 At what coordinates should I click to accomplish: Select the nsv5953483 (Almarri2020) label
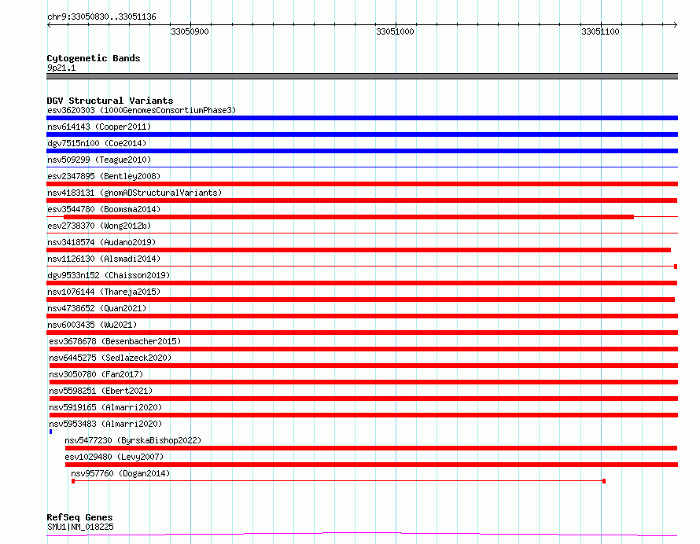tap(106, 424)
